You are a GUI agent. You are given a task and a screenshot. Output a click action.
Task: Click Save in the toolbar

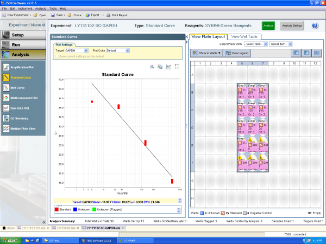click(57, 15)
